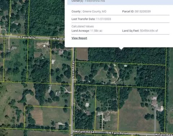Image resolution: width=173 pixels, height=136 pixels.
Task: Click the Parcel ID field label
Action: [128, 12]
